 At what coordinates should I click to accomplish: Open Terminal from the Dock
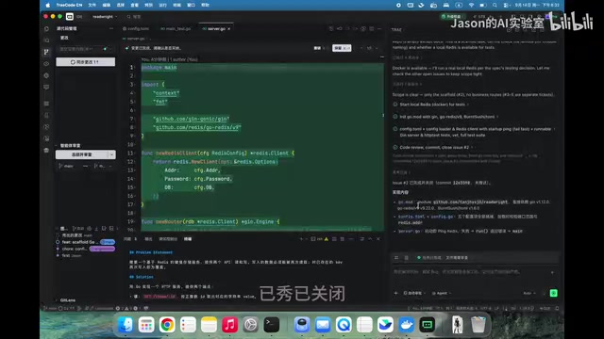coord(272,325)
